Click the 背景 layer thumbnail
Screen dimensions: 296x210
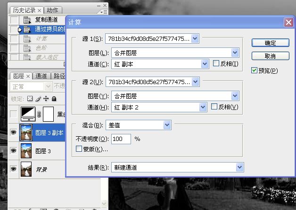point(26,169)
